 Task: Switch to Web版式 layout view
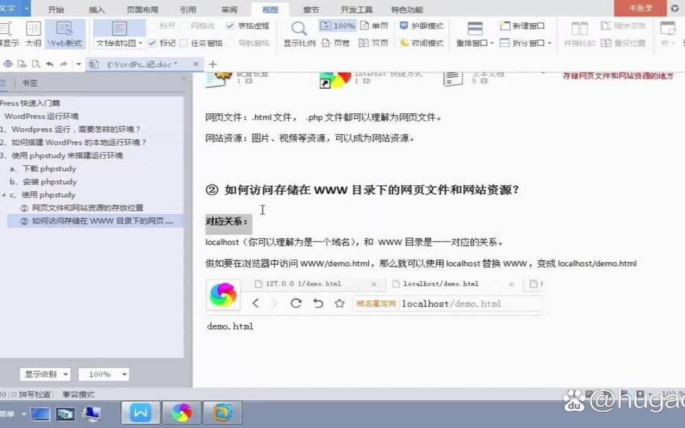65,33
